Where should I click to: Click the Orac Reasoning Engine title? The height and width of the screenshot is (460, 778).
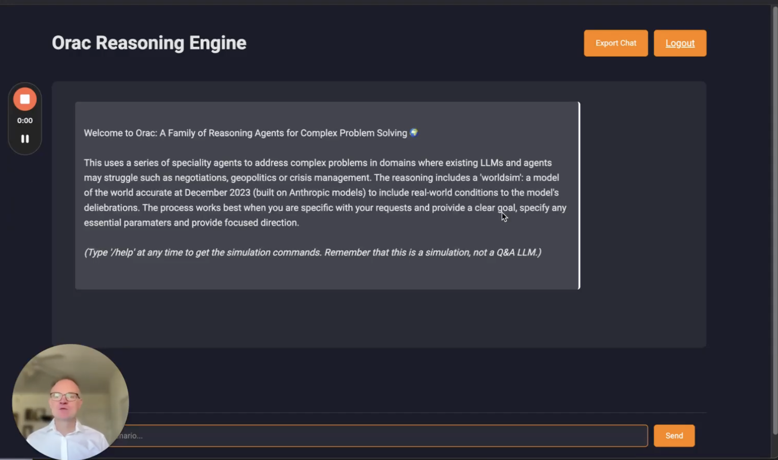point(149,43)
